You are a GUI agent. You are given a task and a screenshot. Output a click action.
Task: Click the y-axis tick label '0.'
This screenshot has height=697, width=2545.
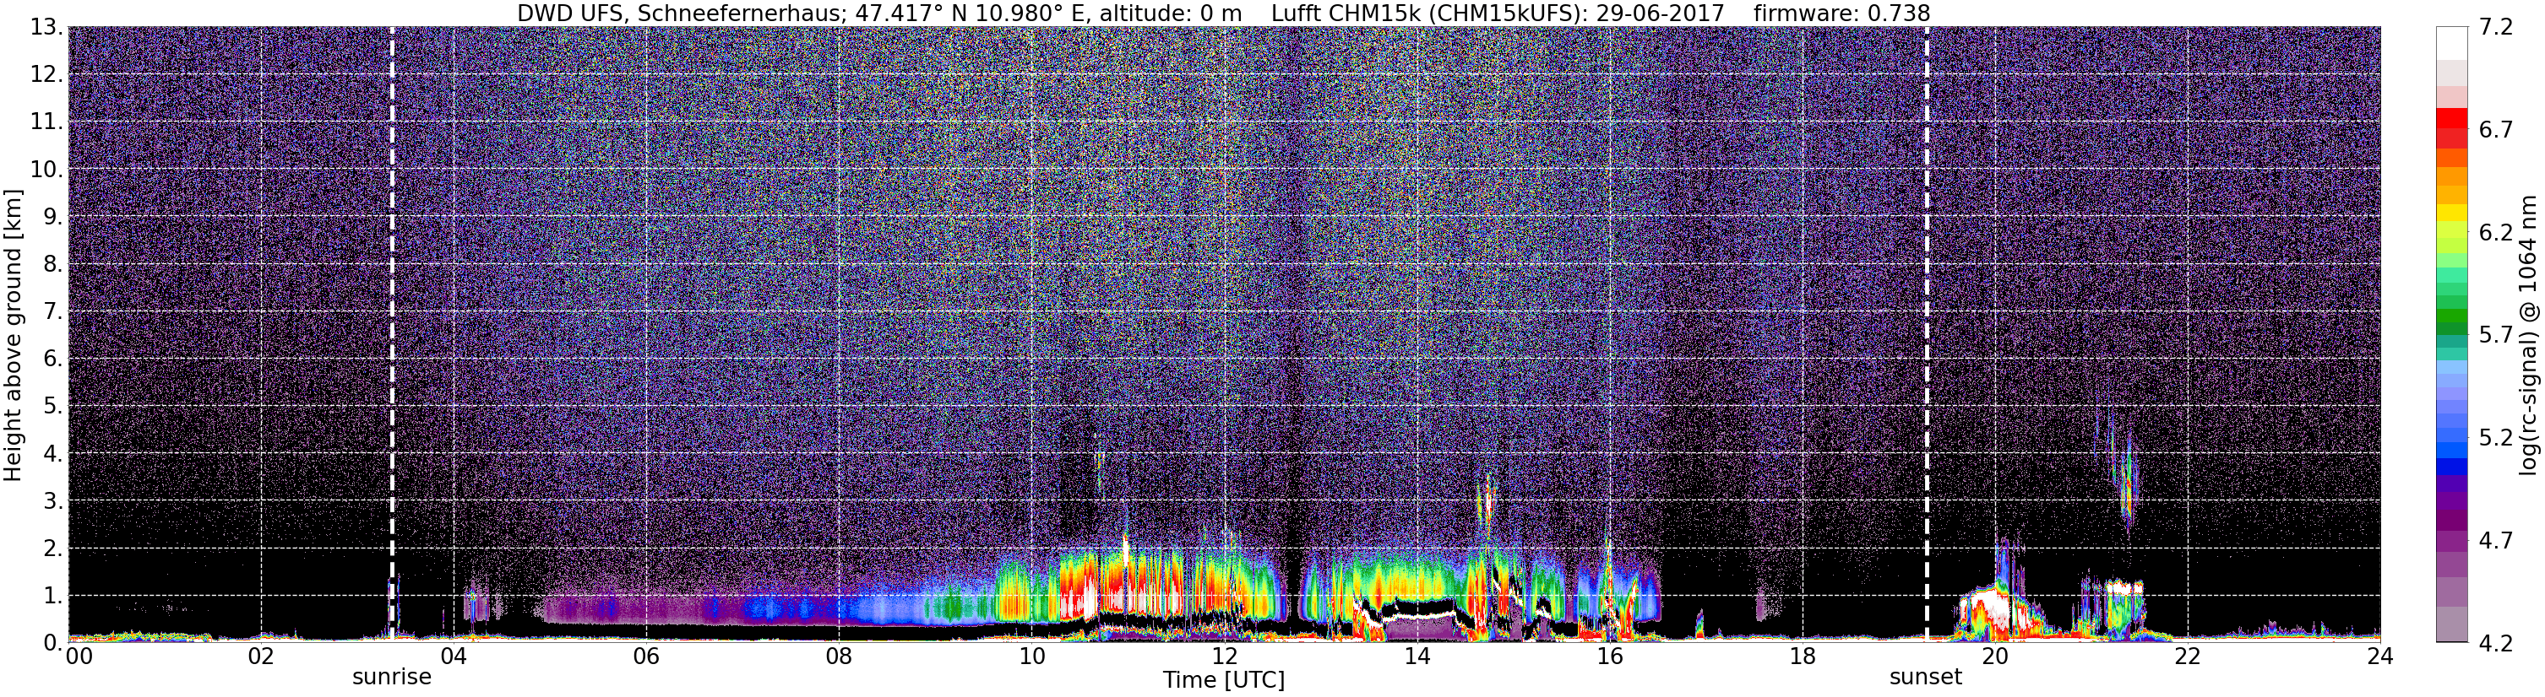[52, 643]
